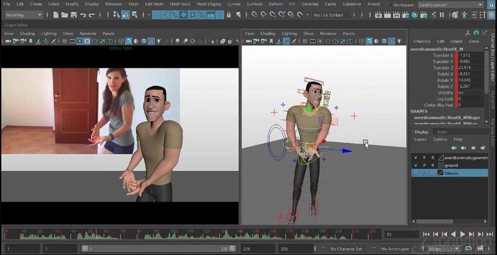Click the IPR render icon
The image size is (497, 255).
click(396, 15)
